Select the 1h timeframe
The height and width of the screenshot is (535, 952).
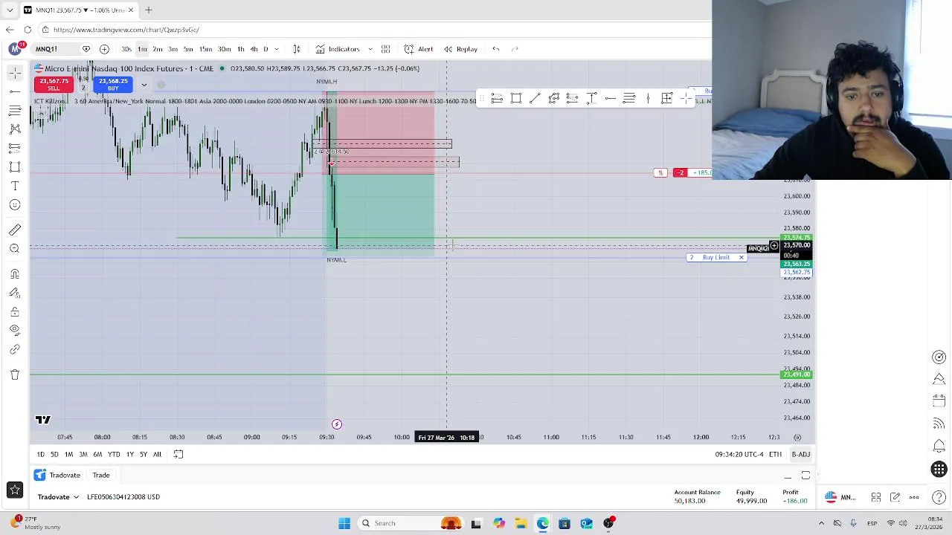coord(240,49)
